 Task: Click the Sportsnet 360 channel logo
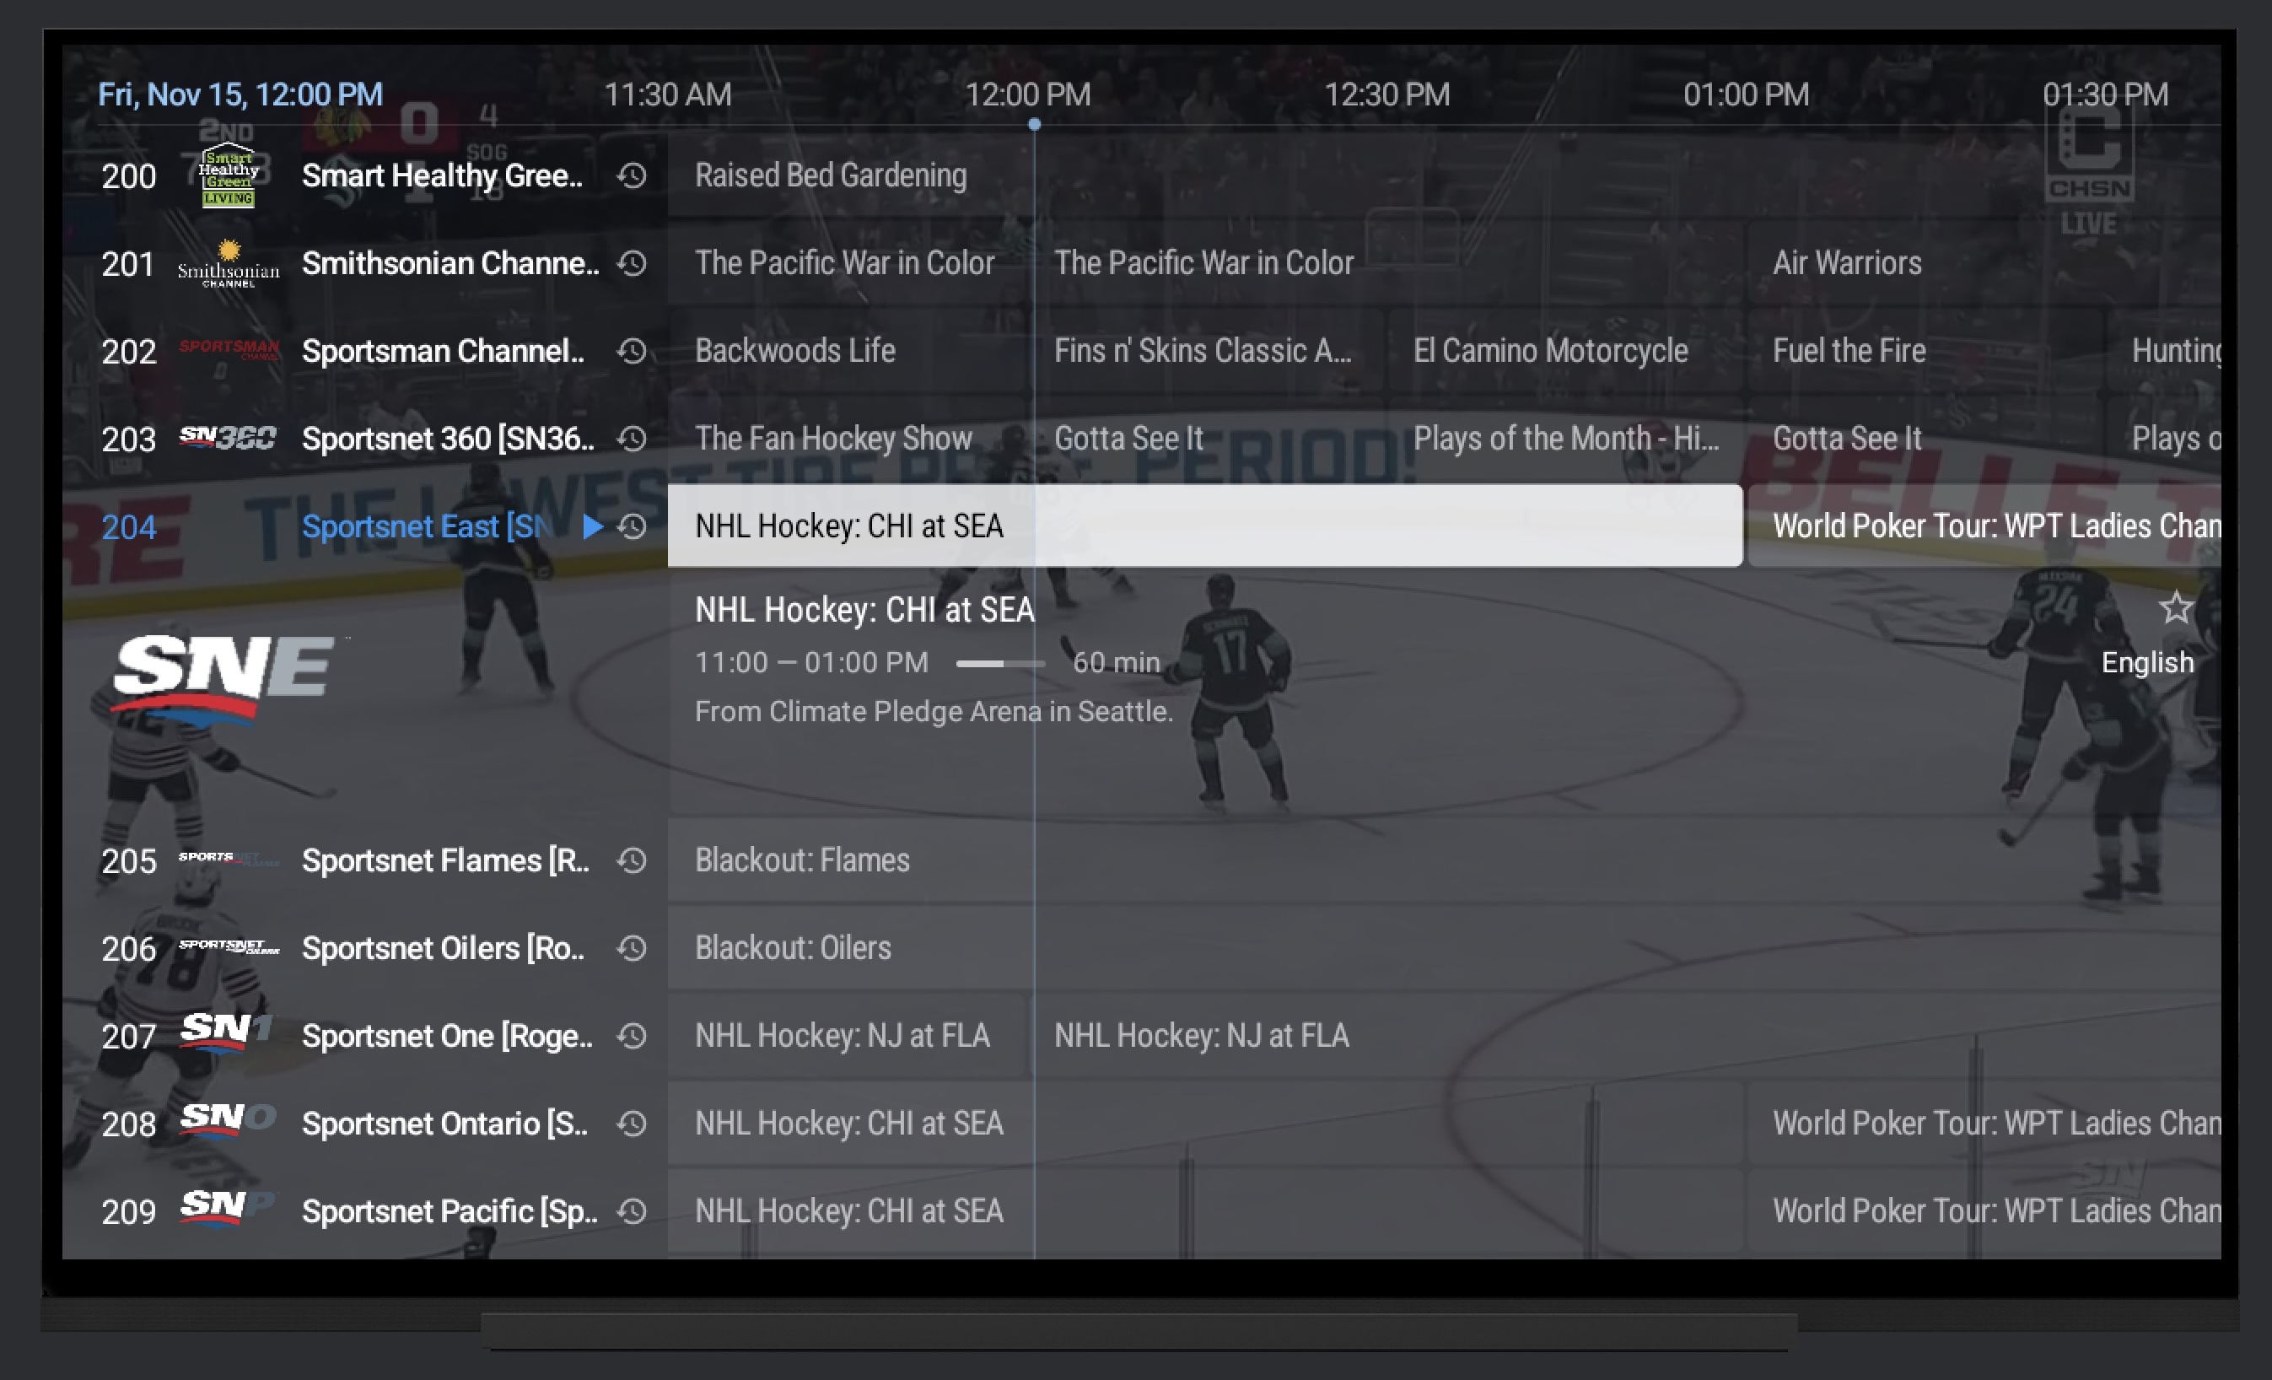coord(229,439)
